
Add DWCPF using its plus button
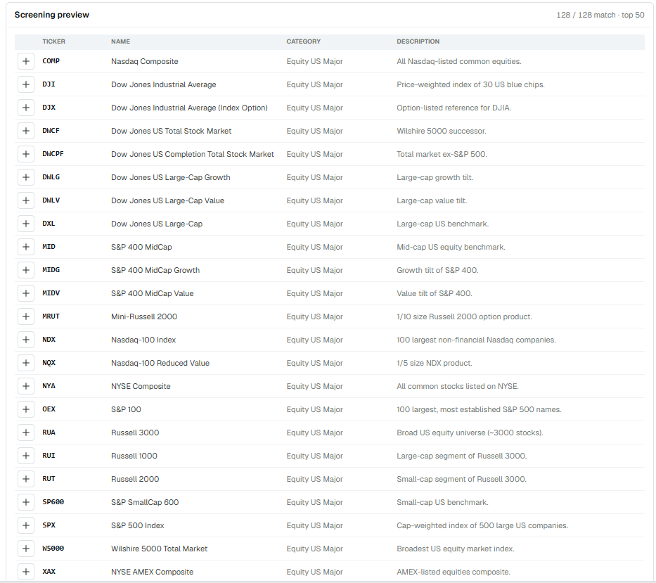[x=26, y=154]
